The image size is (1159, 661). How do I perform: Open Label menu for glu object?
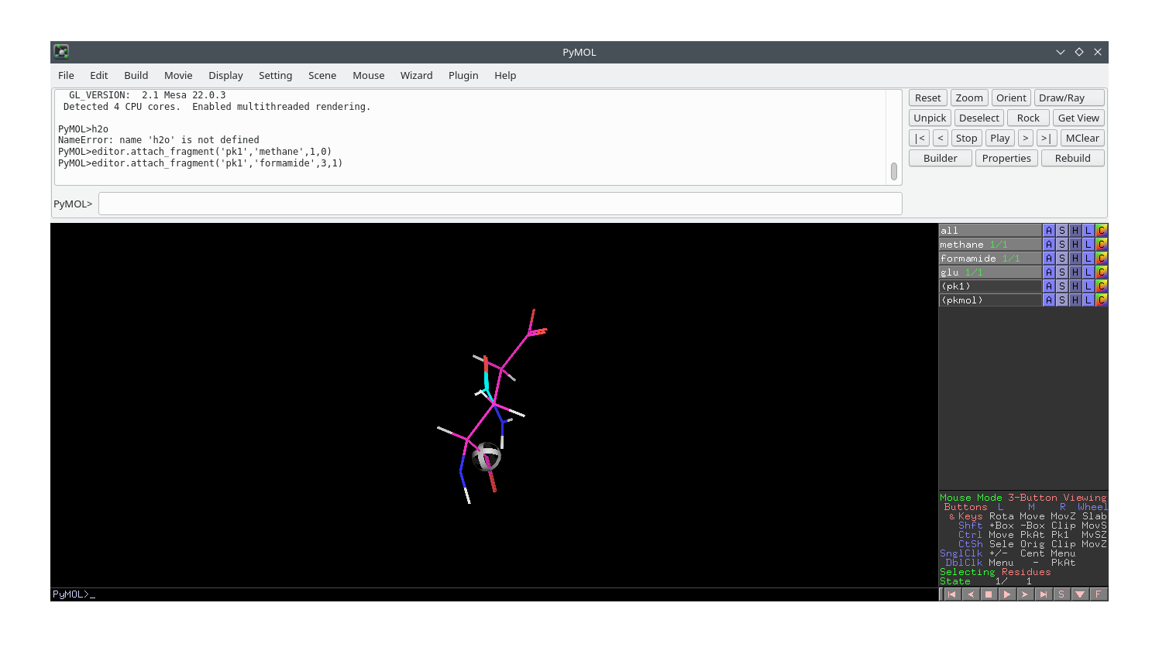coord(1088,272)
